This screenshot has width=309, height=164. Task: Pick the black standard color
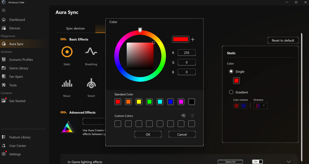pyautogui.click(x=192, y=102)
